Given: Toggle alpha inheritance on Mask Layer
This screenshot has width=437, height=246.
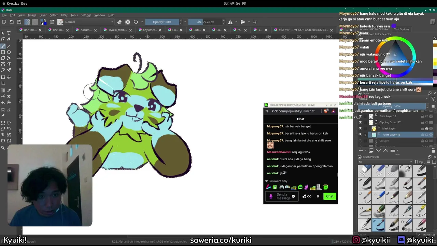Looking at the screenshot, I should click(426, 128).
